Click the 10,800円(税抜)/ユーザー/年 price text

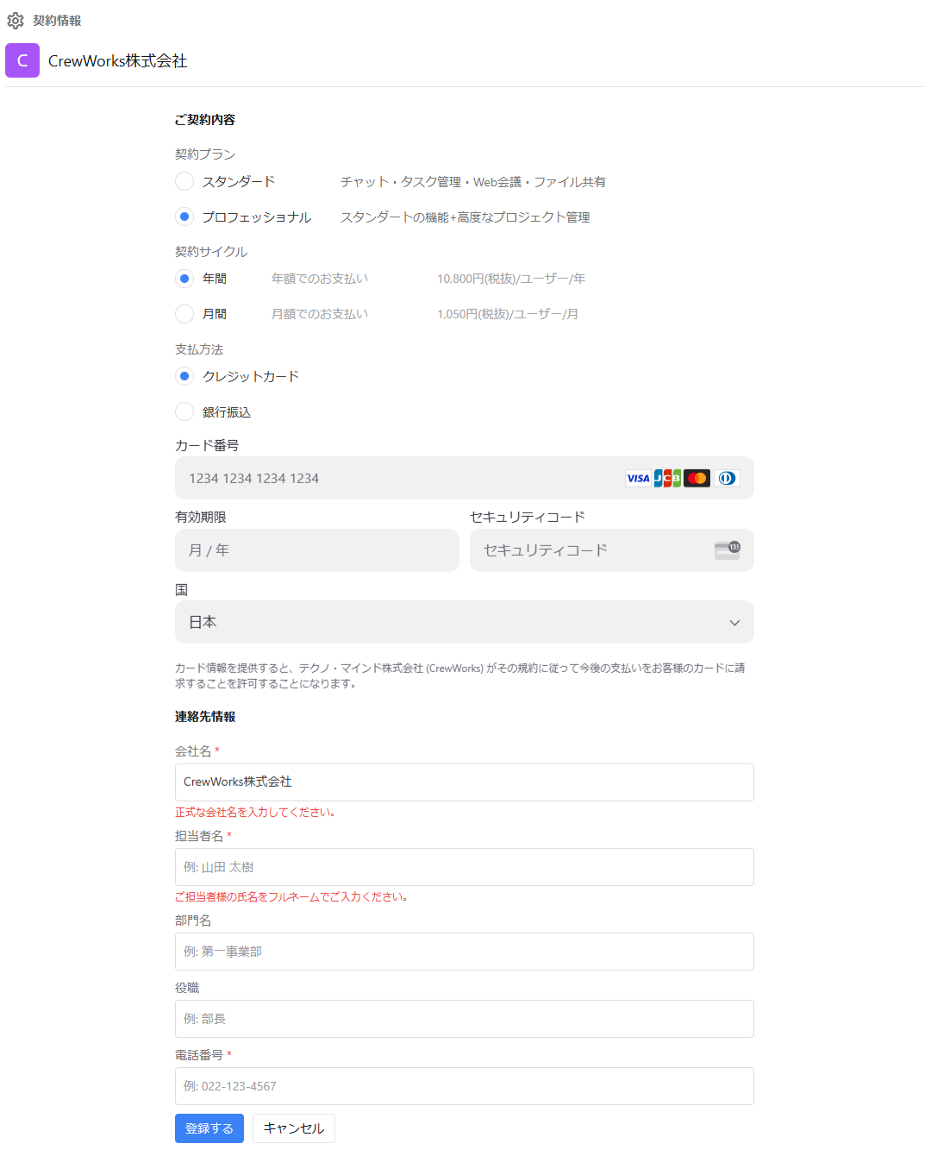point(511,279)
